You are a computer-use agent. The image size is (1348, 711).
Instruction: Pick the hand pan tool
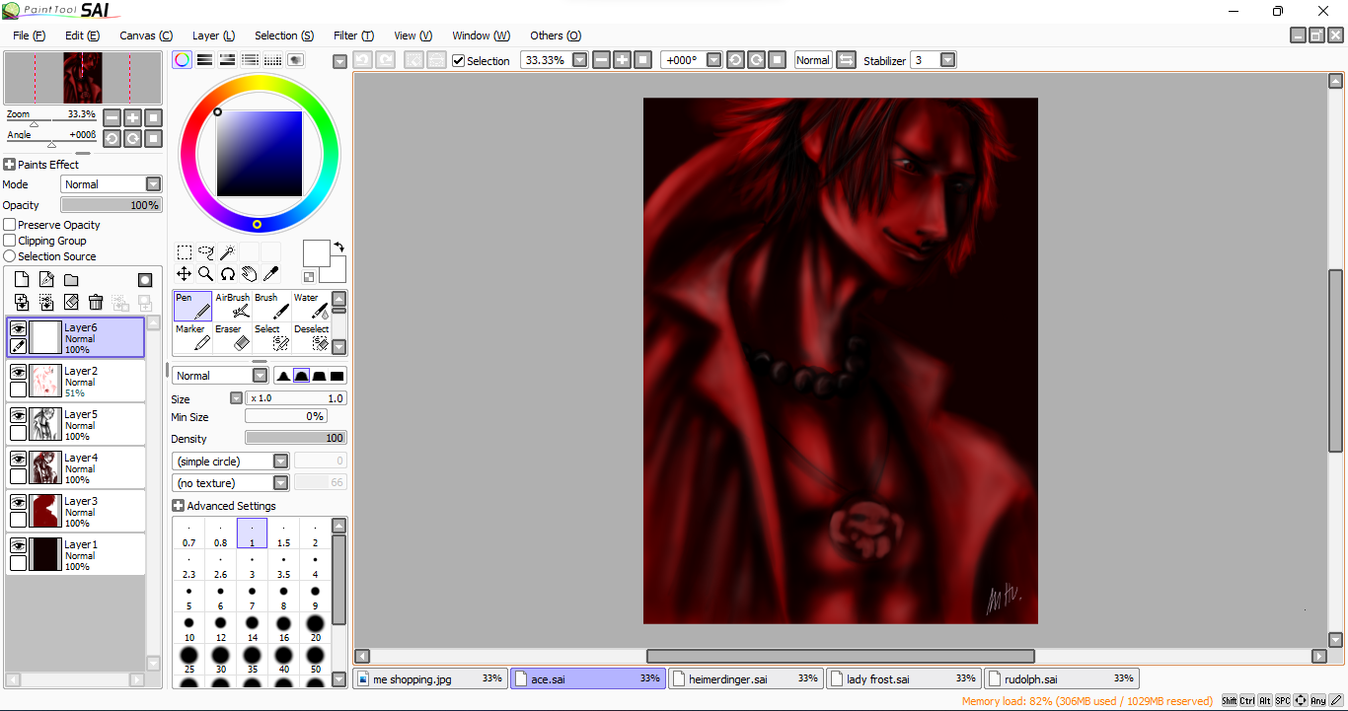tap(250, 274)
